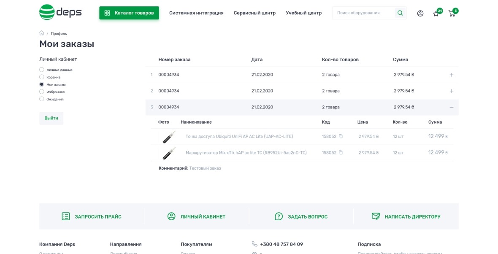Click the Ubiquiti UniFi product thumbnail
Image resolution: width=498 pixels, height=254 pixels.
pyautogui.click(x=169, y=137)
